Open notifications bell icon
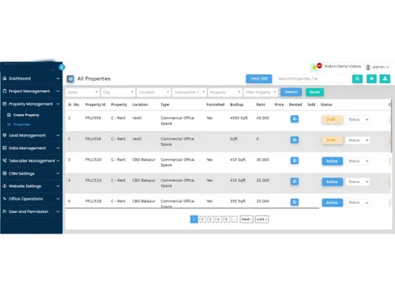Viewport: 395px width, 296px height. [314, 67]
